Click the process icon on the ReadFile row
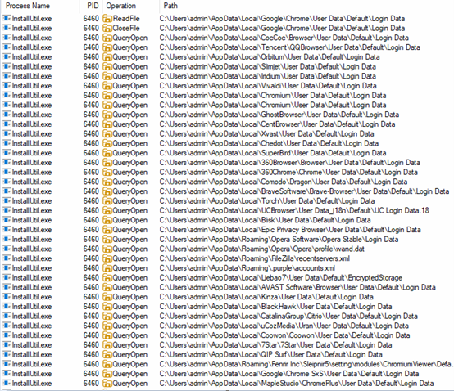 tap(7, 19)
